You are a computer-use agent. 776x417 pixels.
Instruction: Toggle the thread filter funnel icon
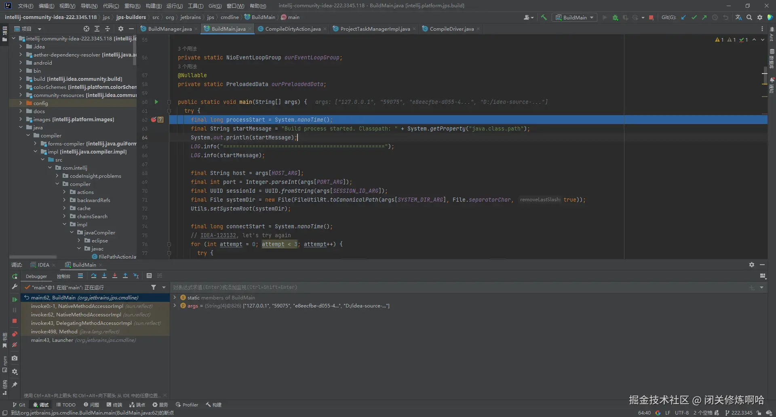pyautogui.click(x=154, y=287)
